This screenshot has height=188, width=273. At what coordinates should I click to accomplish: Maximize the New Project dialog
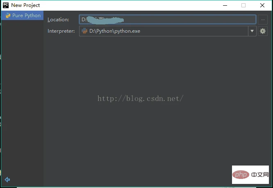[243, 5]
